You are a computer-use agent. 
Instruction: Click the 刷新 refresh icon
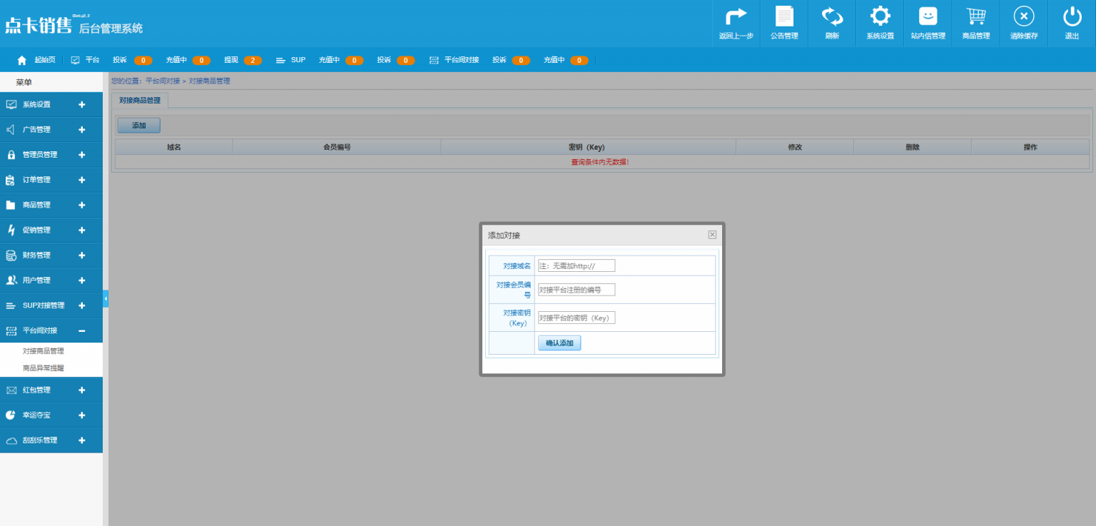point(832,16)
